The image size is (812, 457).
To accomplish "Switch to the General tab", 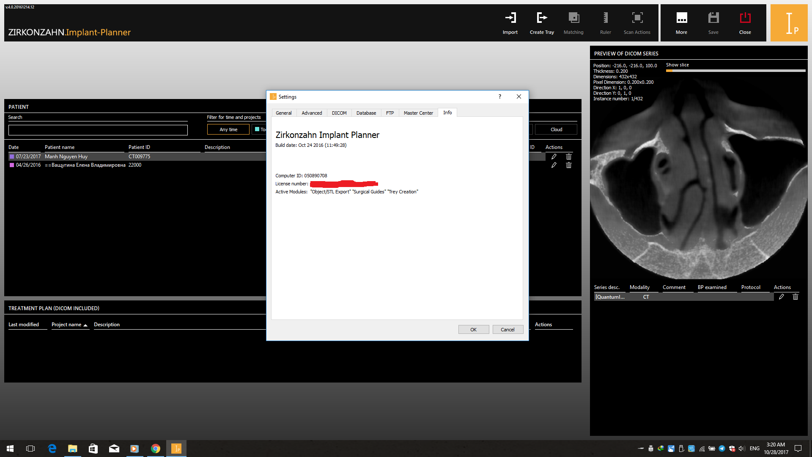I will pyautogui.click(x=284, y=113).
